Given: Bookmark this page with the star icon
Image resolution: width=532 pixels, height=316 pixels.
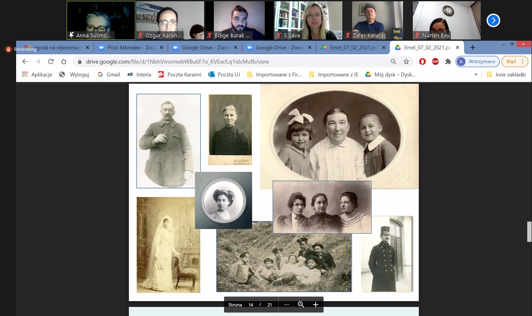Looking at the screenshot, I should [406, 62].
